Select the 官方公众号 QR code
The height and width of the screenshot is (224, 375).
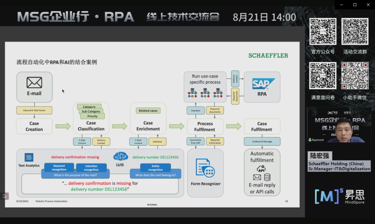click(323, 32)
